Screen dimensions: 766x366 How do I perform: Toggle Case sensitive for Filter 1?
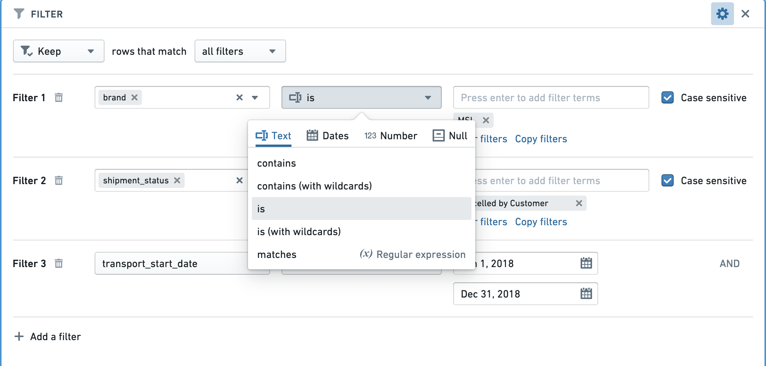coord(668,97)
